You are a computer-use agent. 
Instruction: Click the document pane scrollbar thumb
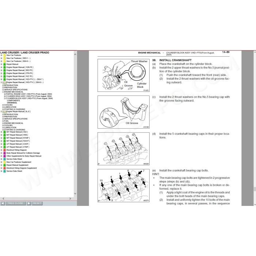(x=255, y=189)
